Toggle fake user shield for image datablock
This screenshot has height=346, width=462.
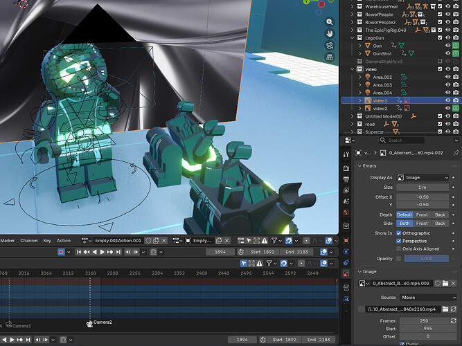[438, 283]
